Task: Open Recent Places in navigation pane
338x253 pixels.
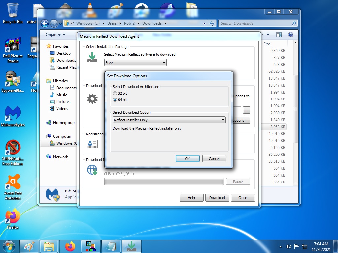Action: tap(67, 67)
